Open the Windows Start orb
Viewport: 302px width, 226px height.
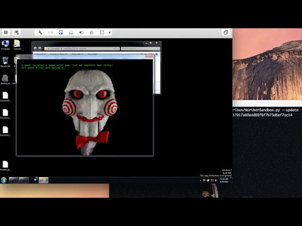(4, 180)
